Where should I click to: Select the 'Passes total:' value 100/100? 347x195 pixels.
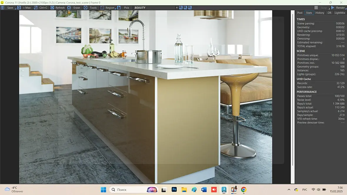[339, 96]
